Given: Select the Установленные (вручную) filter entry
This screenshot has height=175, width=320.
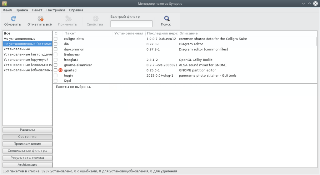Looking at the screenshot, I should point(26,60).
